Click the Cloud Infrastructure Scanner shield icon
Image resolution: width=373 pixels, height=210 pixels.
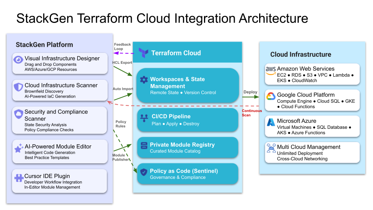point(18,86)
